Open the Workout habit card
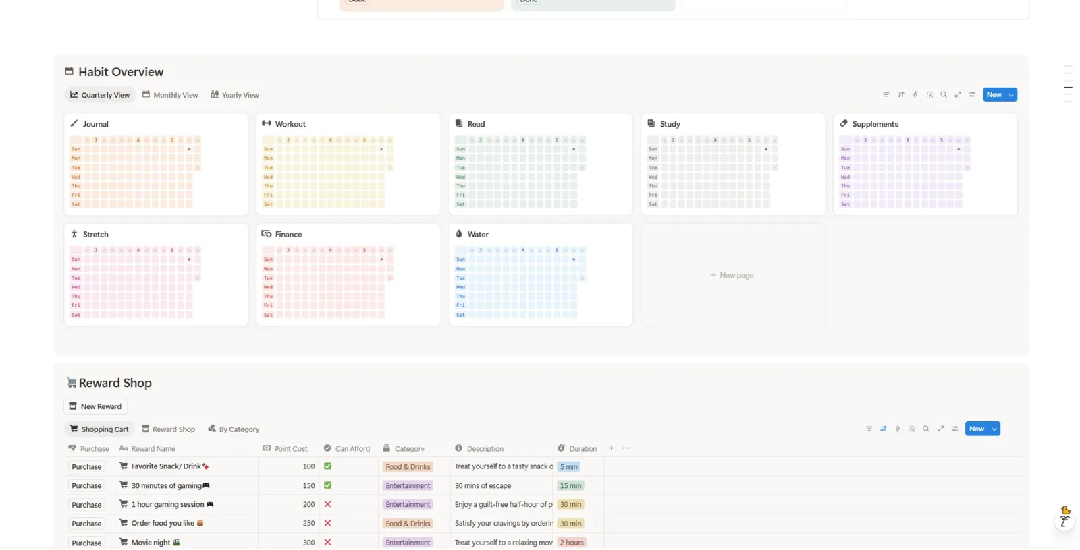 348,164
